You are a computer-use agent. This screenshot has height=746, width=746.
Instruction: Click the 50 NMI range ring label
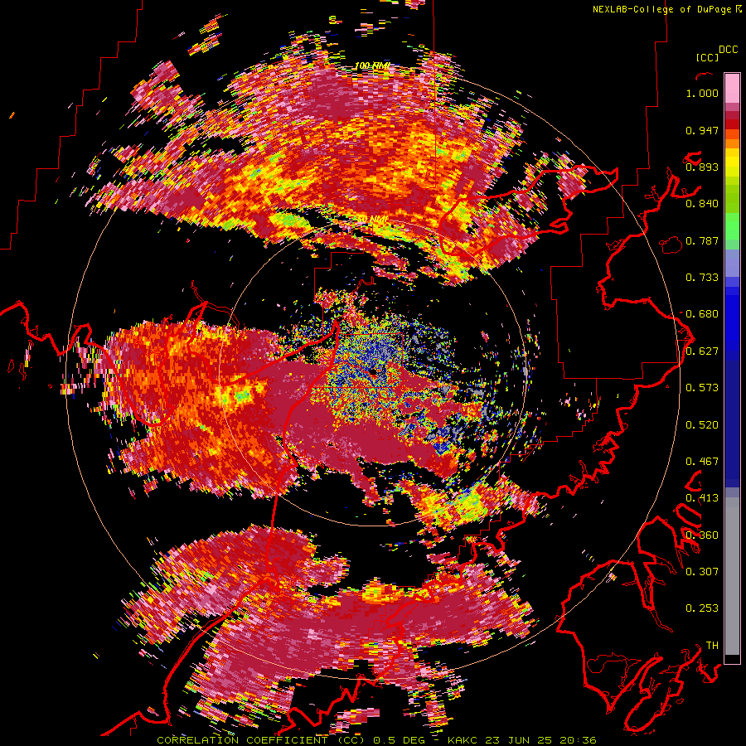coord(372,219)
